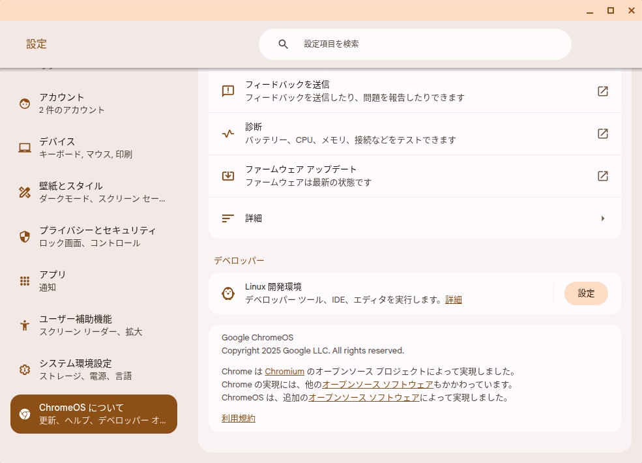Viewport: 642px width, 463px height.
Task: Open 利用規約 link
Action: point(239,419)
